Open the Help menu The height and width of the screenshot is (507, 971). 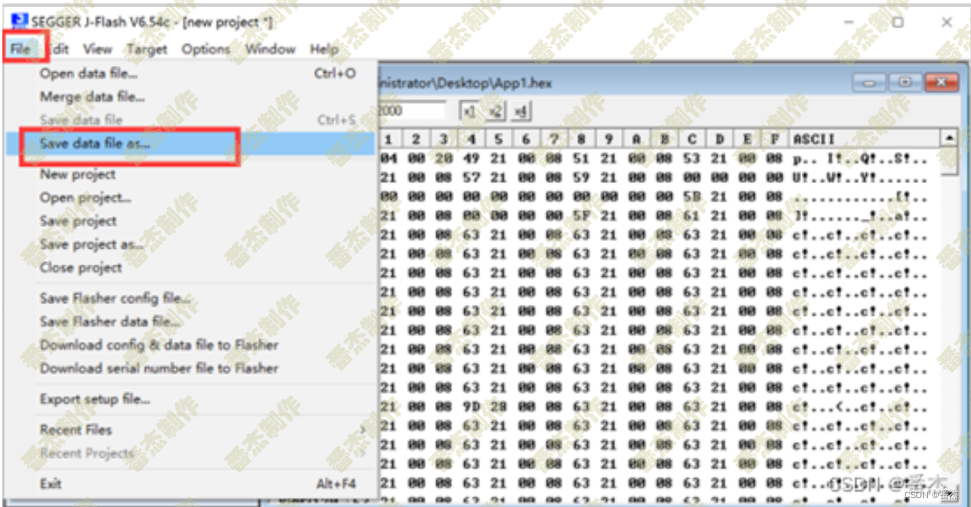tap(324, 49)
